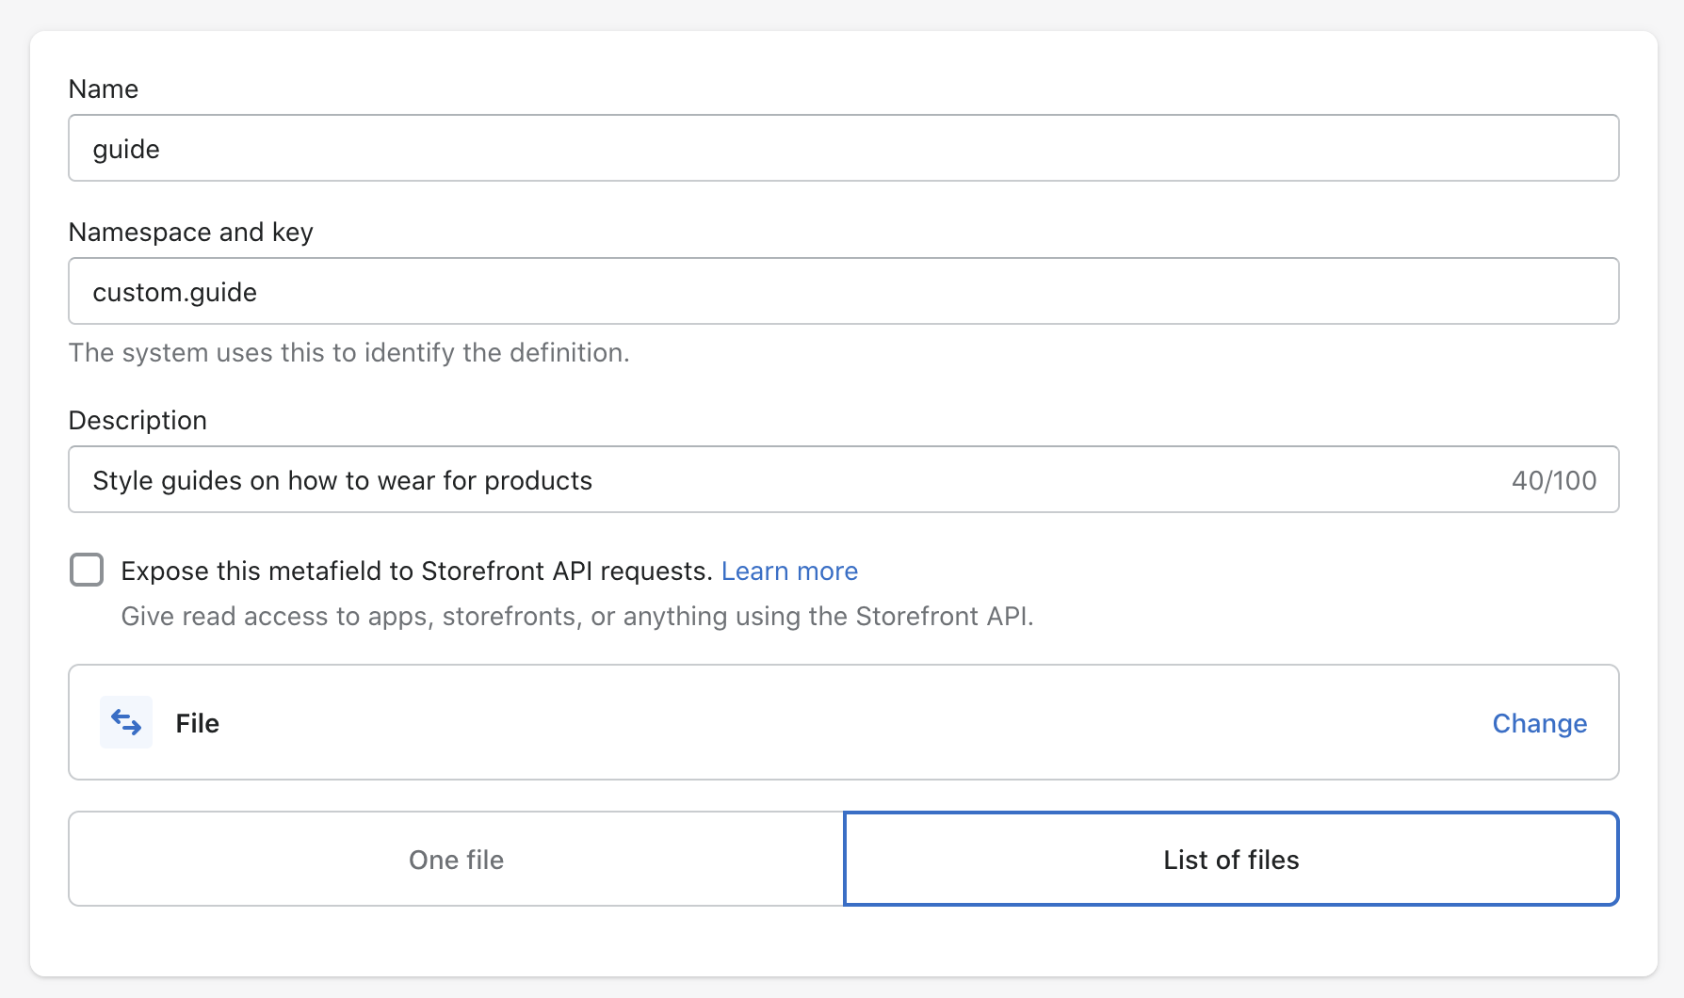
Task: Click the "custom.guide" text value
Action: click(174, 292)
